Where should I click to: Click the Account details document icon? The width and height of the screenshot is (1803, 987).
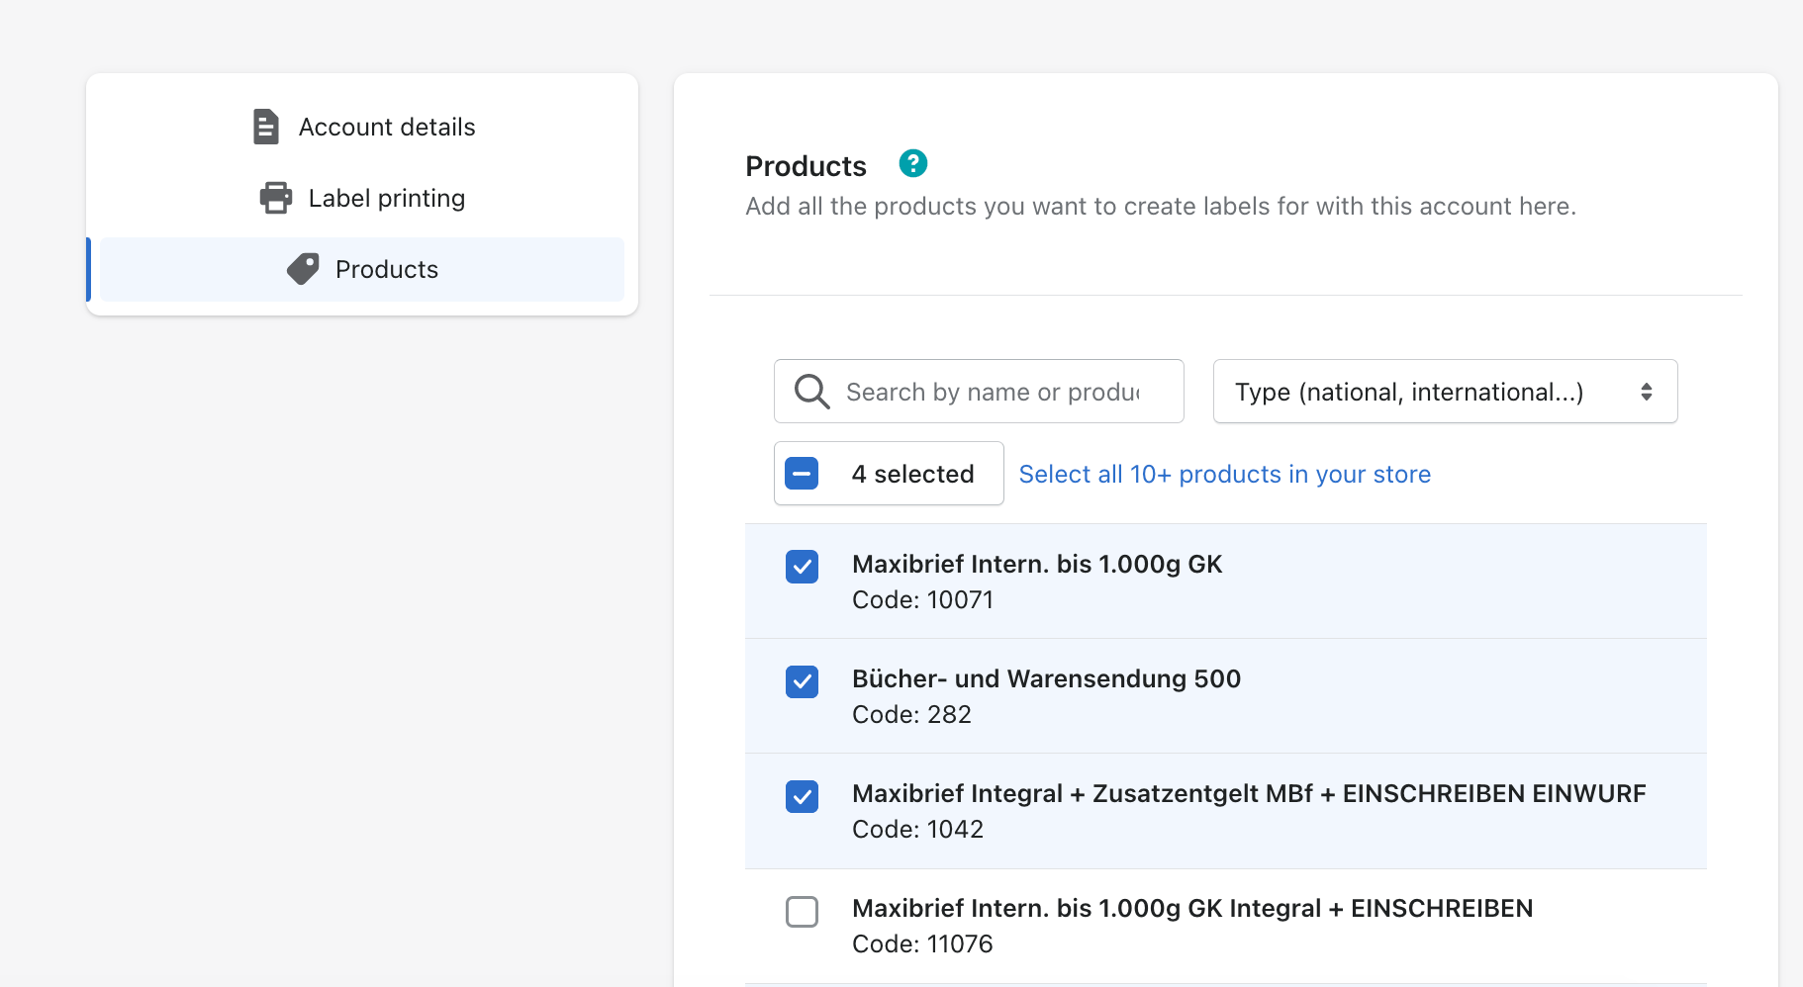(265, 127)
